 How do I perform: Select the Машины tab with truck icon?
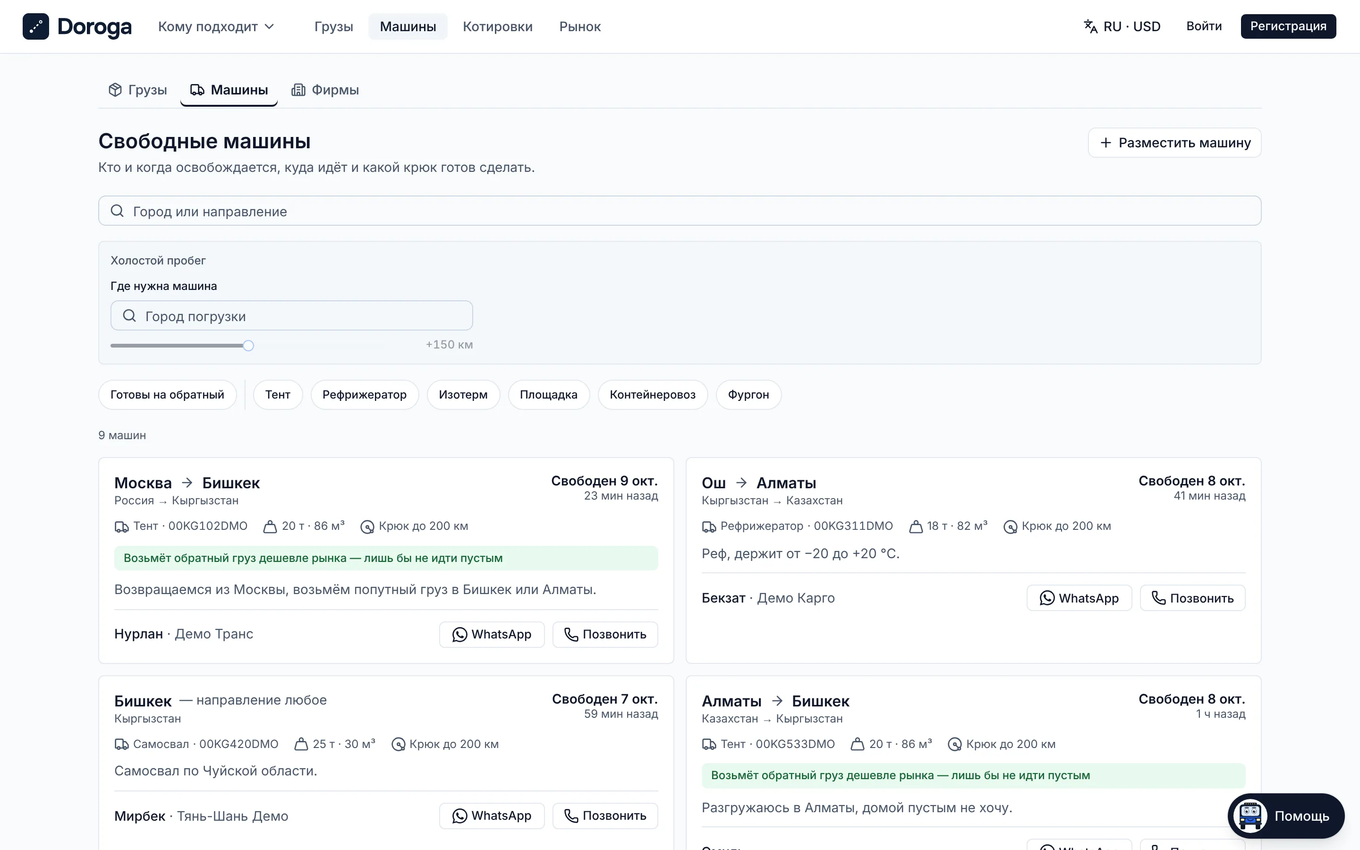[229, 90]
